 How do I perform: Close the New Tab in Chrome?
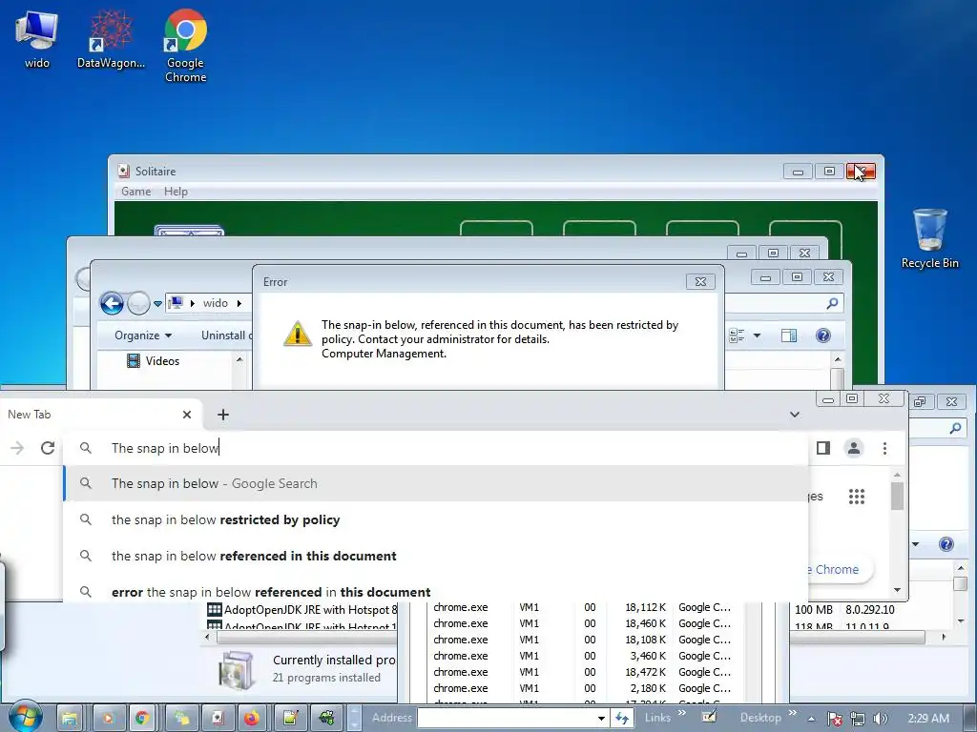pyautogui.click(x=187, y=415)
